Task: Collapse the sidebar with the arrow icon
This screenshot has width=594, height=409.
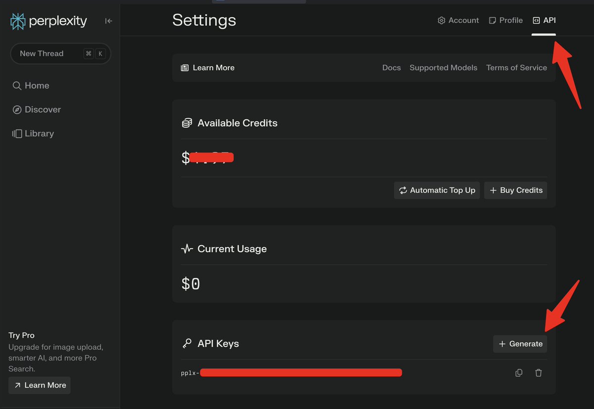Action: pyautogui.click(x=108, y=21)
